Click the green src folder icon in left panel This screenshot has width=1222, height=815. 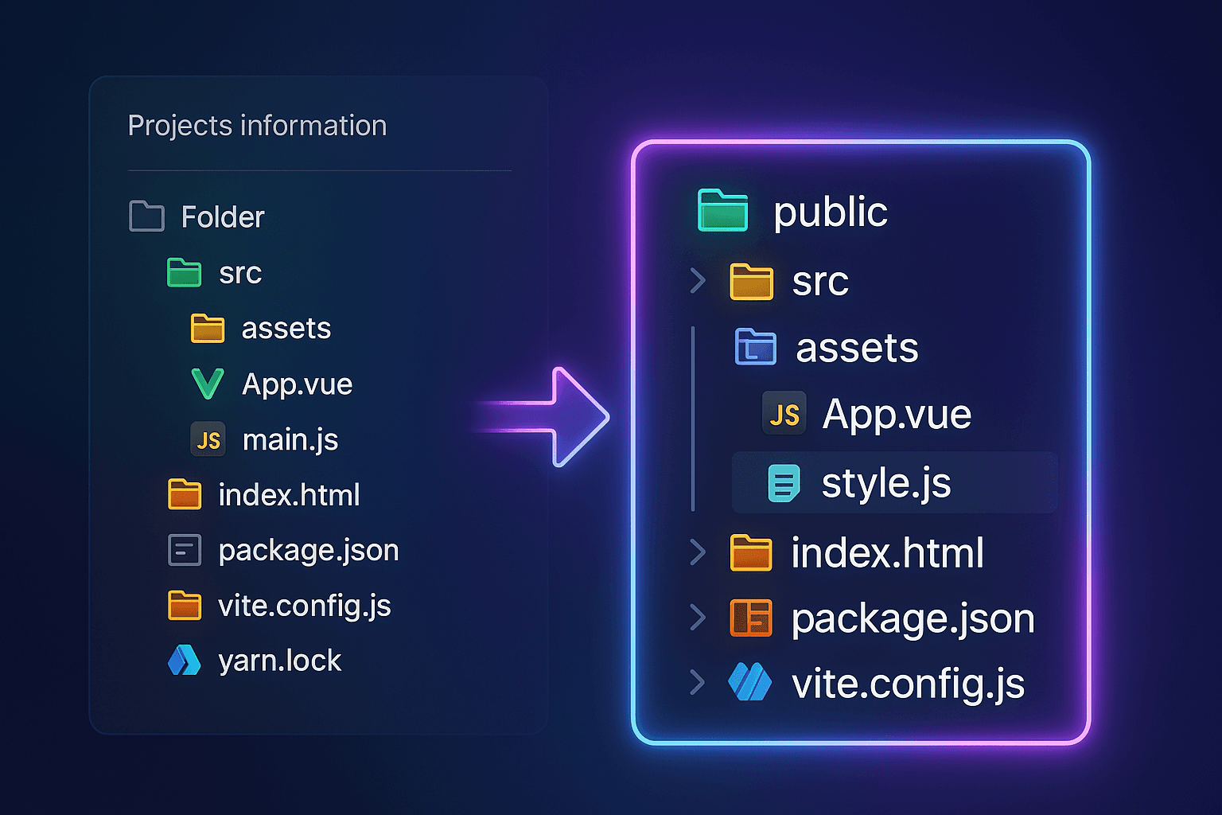point(184,272)
